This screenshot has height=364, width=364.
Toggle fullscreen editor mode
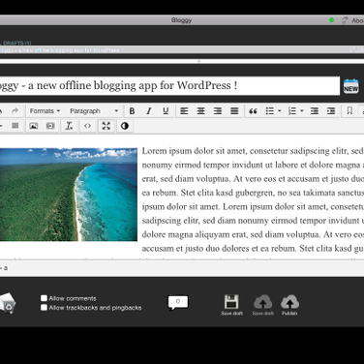click(x=106, y=126)
